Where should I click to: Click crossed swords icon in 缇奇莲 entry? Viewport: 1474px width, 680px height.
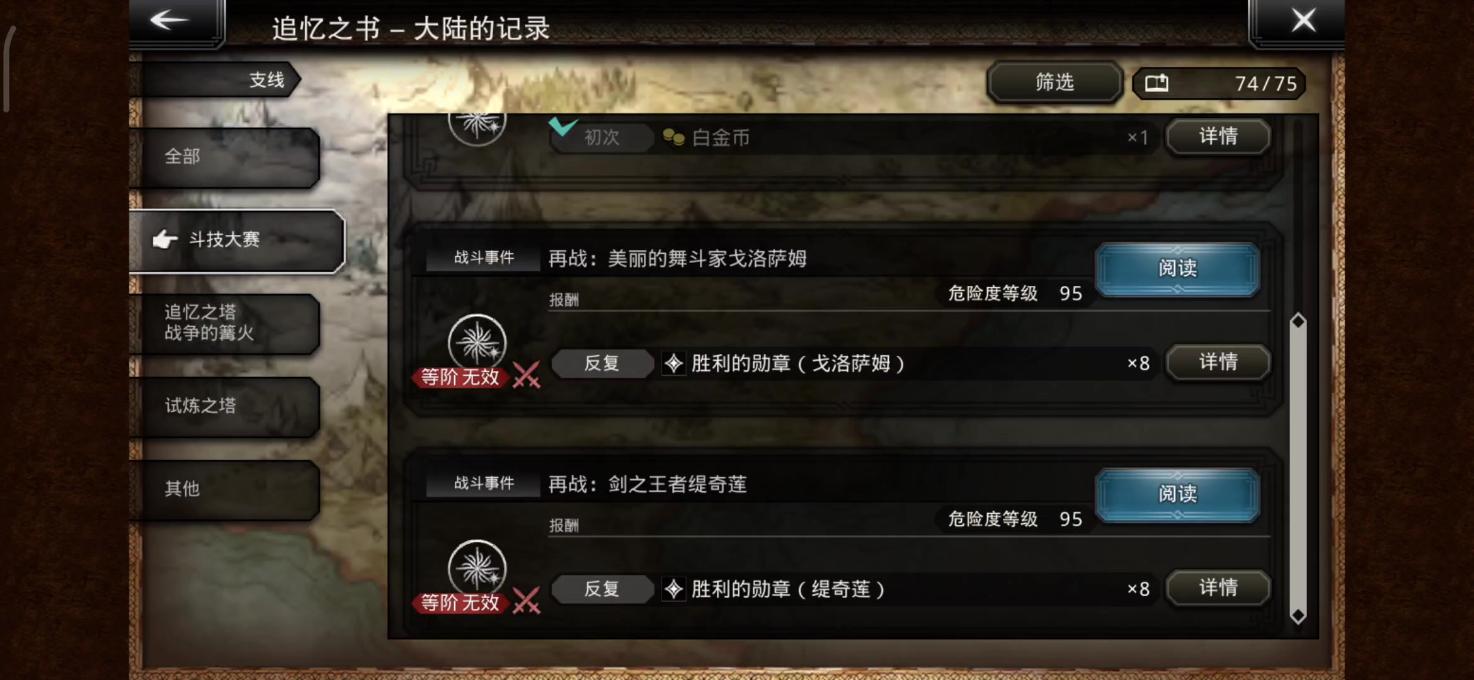click(x=527, y=601)
